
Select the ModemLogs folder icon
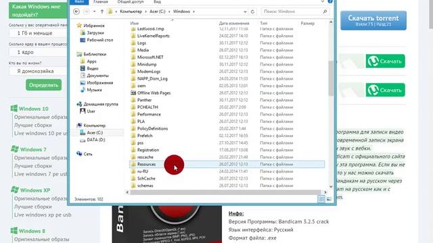tap(133, 72)
